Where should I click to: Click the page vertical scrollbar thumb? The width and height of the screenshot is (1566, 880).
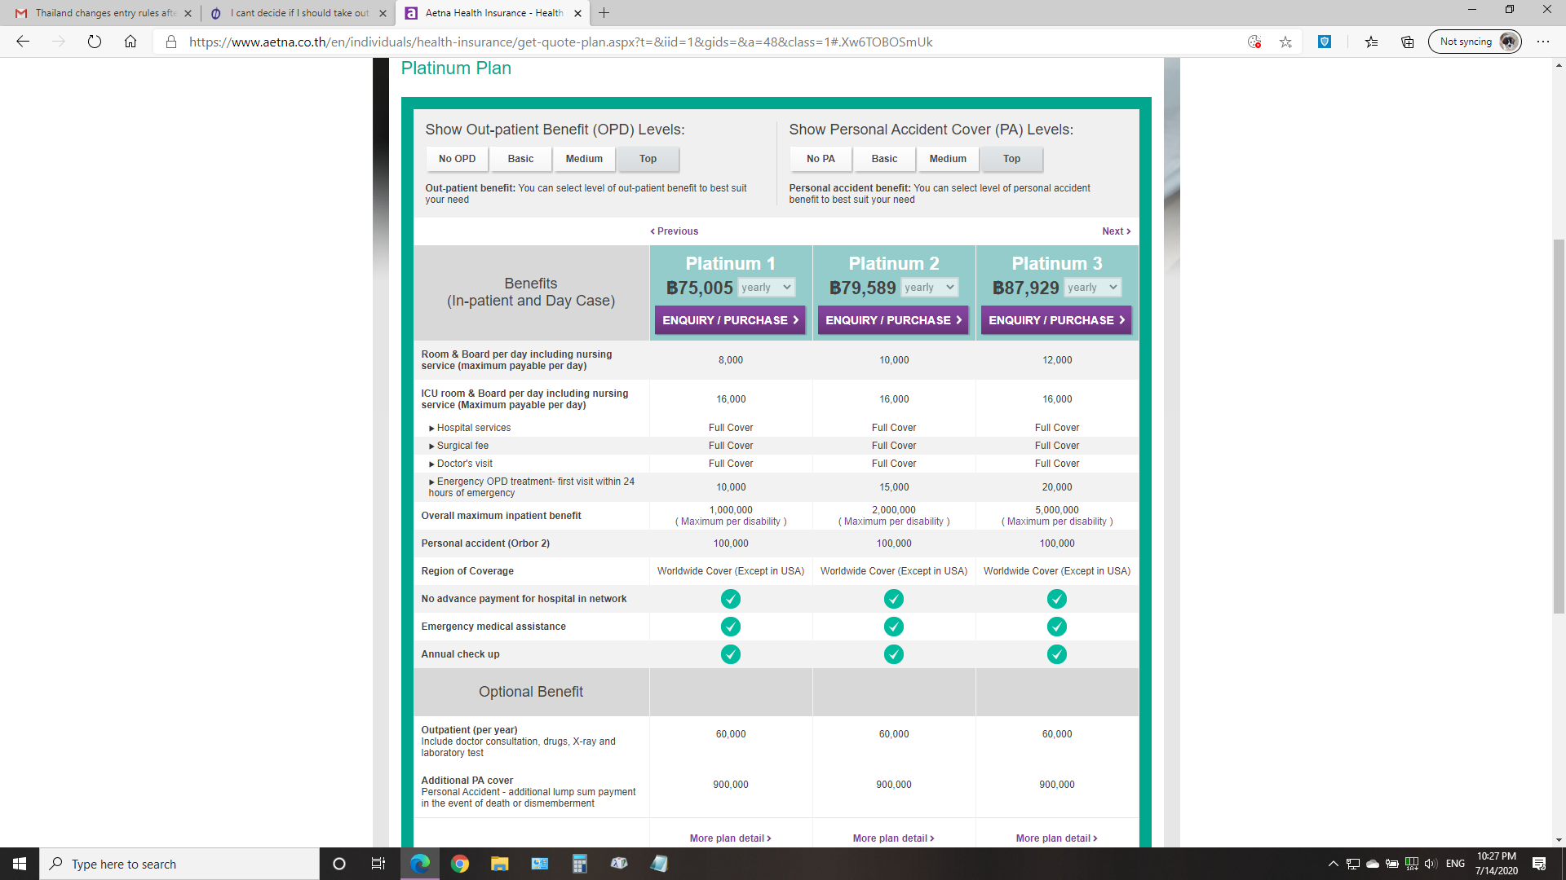click(x=1559, y=427)
